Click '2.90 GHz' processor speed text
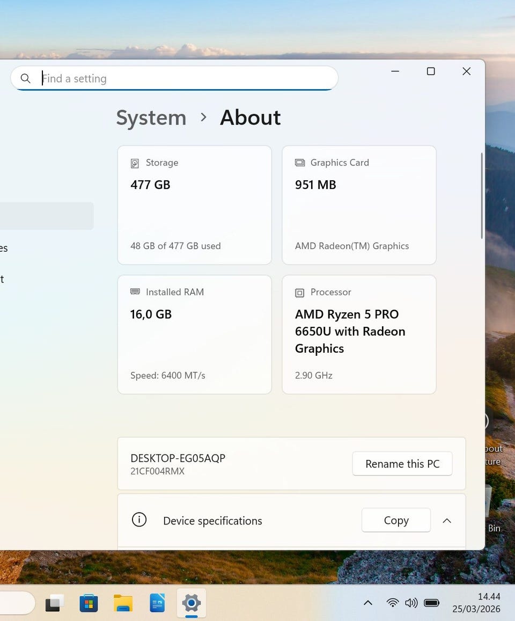The image size is (515, 621). (313, 376)
